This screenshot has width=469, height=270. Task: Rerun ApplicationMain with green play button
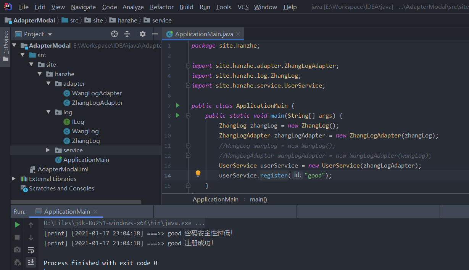pos(17,225)
